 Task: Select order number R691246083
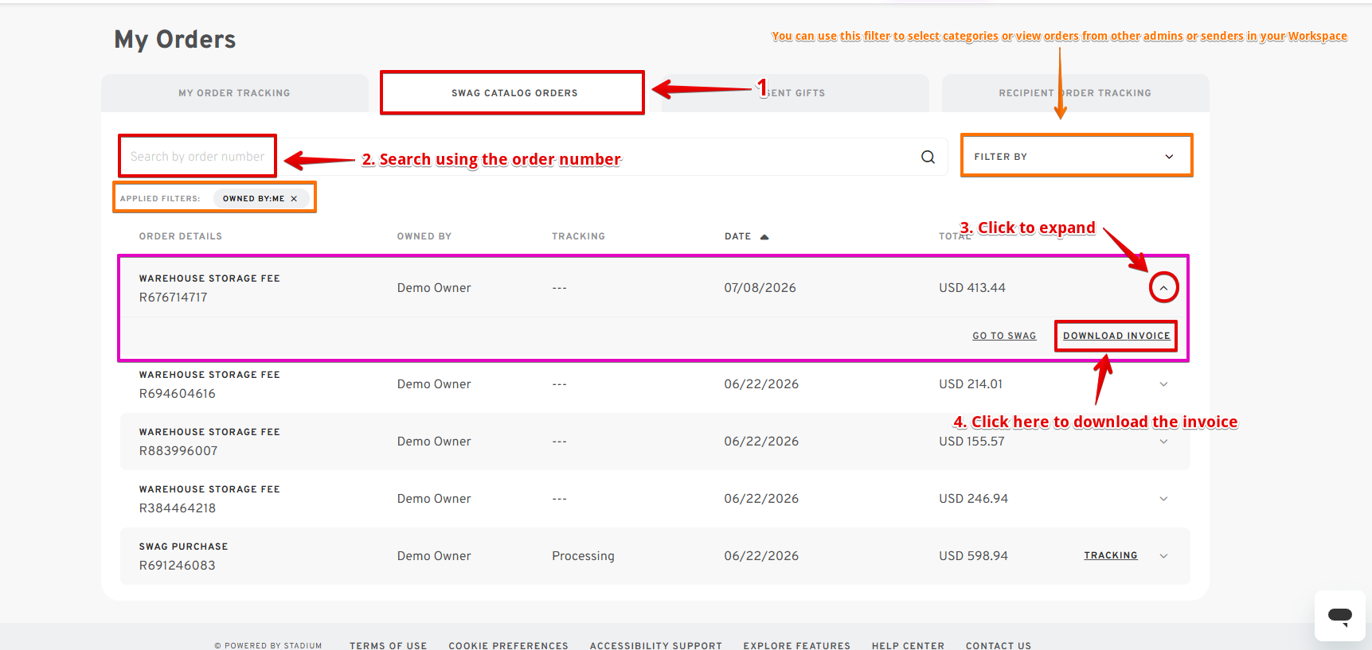tap(177, 566)
